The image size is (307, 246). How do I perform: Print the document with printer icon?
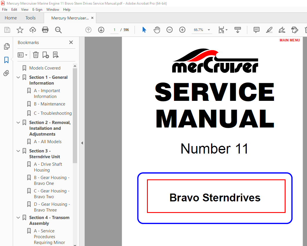tap(45, 30)
